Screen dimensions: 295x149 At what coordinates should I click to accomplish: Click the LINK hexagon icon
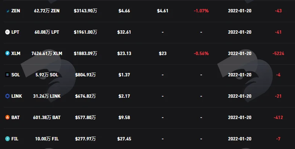click(x=7, y=96)
